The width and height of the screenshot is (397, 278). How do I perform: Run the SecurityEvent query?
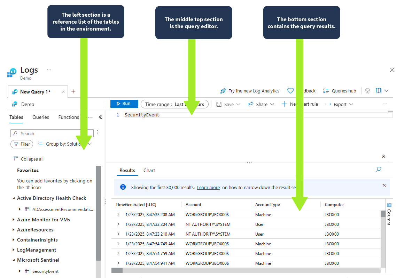pos(124,104)
